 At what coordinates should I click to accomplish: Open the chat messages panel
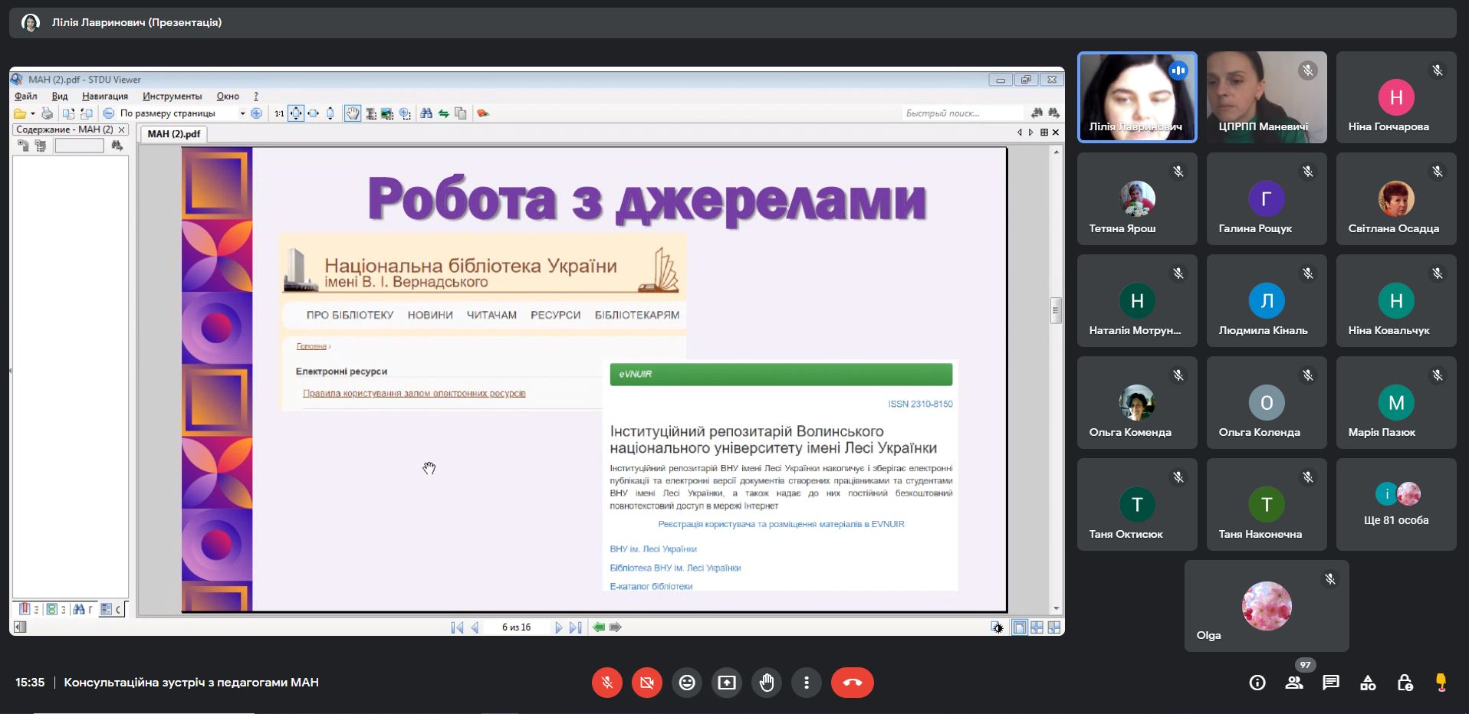[1330, 683]
